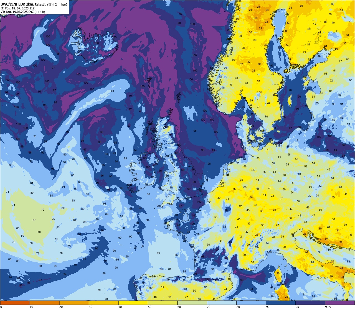Image resolution: width=355 pixels, height=309 pixels.
Task: Click the 'IT: Fös. 18. 07. 2025 21Z' line
Action: (x=17, y=8)
